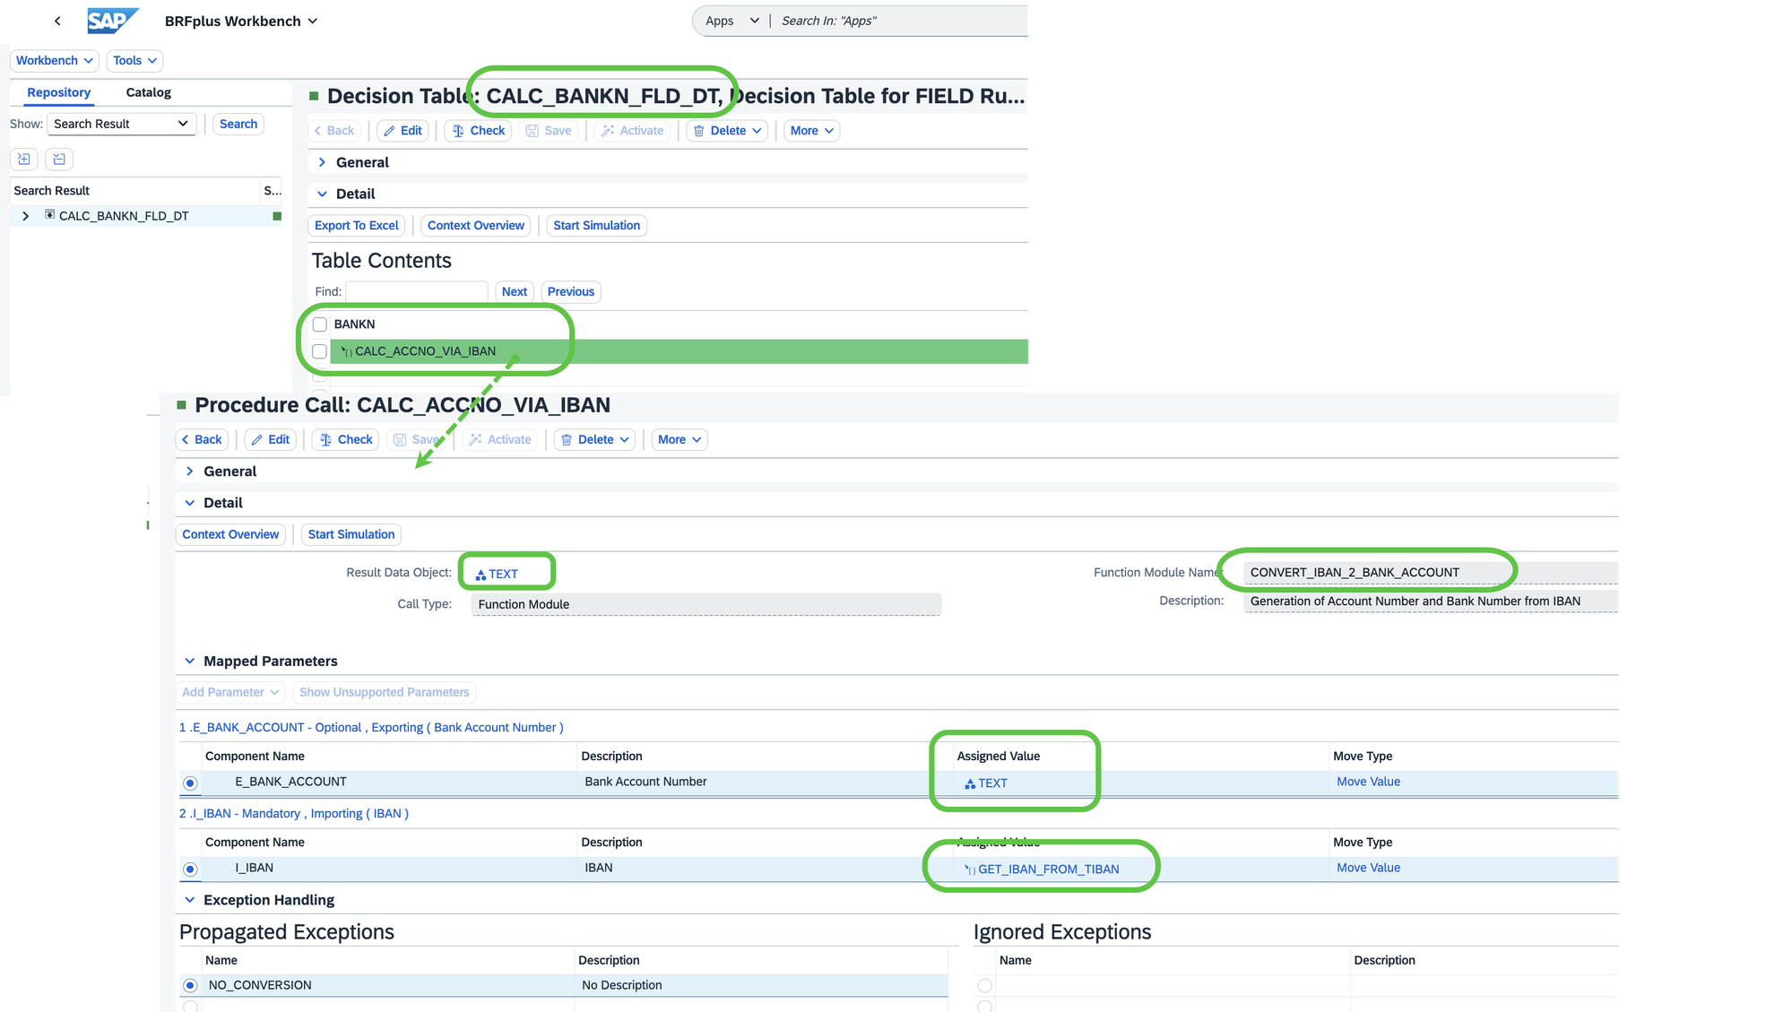Click the Find input field
Image resolution: width=1792 pixels, height=1012 pixels.
(417, 292)
